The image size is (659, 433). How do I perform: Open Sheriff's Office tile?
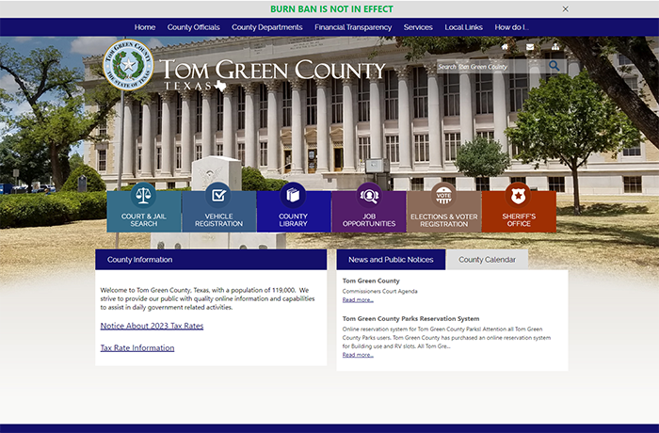click(519, 212)
